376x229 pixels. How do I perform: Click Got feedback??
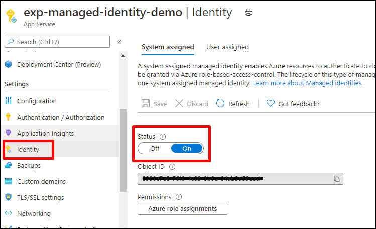(293, 104)
